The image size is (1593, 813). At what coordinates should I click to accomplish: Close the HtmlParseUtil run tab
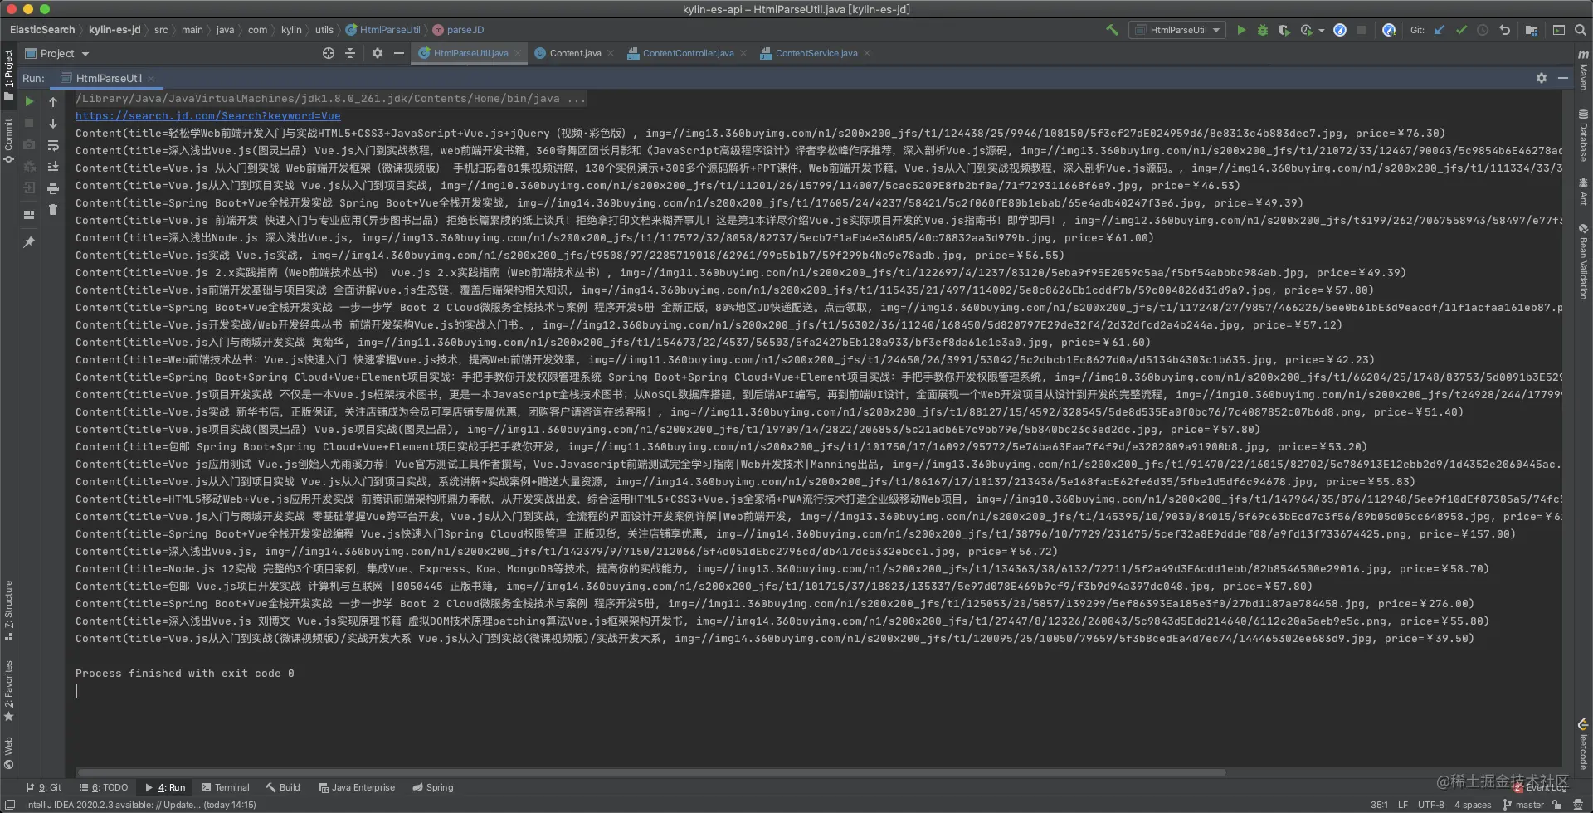(152, 79)
